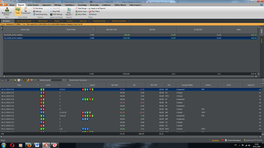Switch to Cash Results Graph report tab

tap(24, 21)
